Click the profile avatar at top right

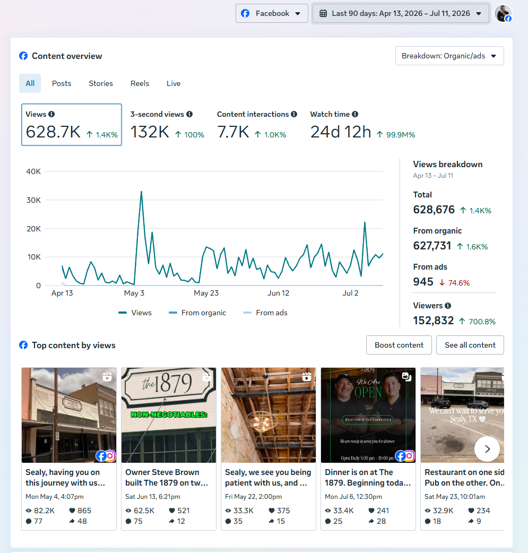tap(503, 13)
